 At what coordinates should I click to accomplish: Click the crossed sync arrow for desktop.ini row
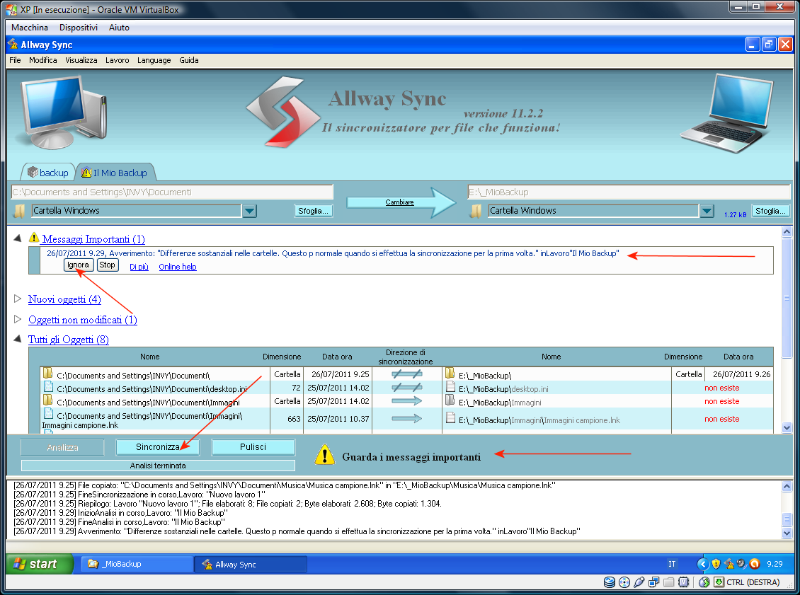pyautogui.click(x=406, y=388)
